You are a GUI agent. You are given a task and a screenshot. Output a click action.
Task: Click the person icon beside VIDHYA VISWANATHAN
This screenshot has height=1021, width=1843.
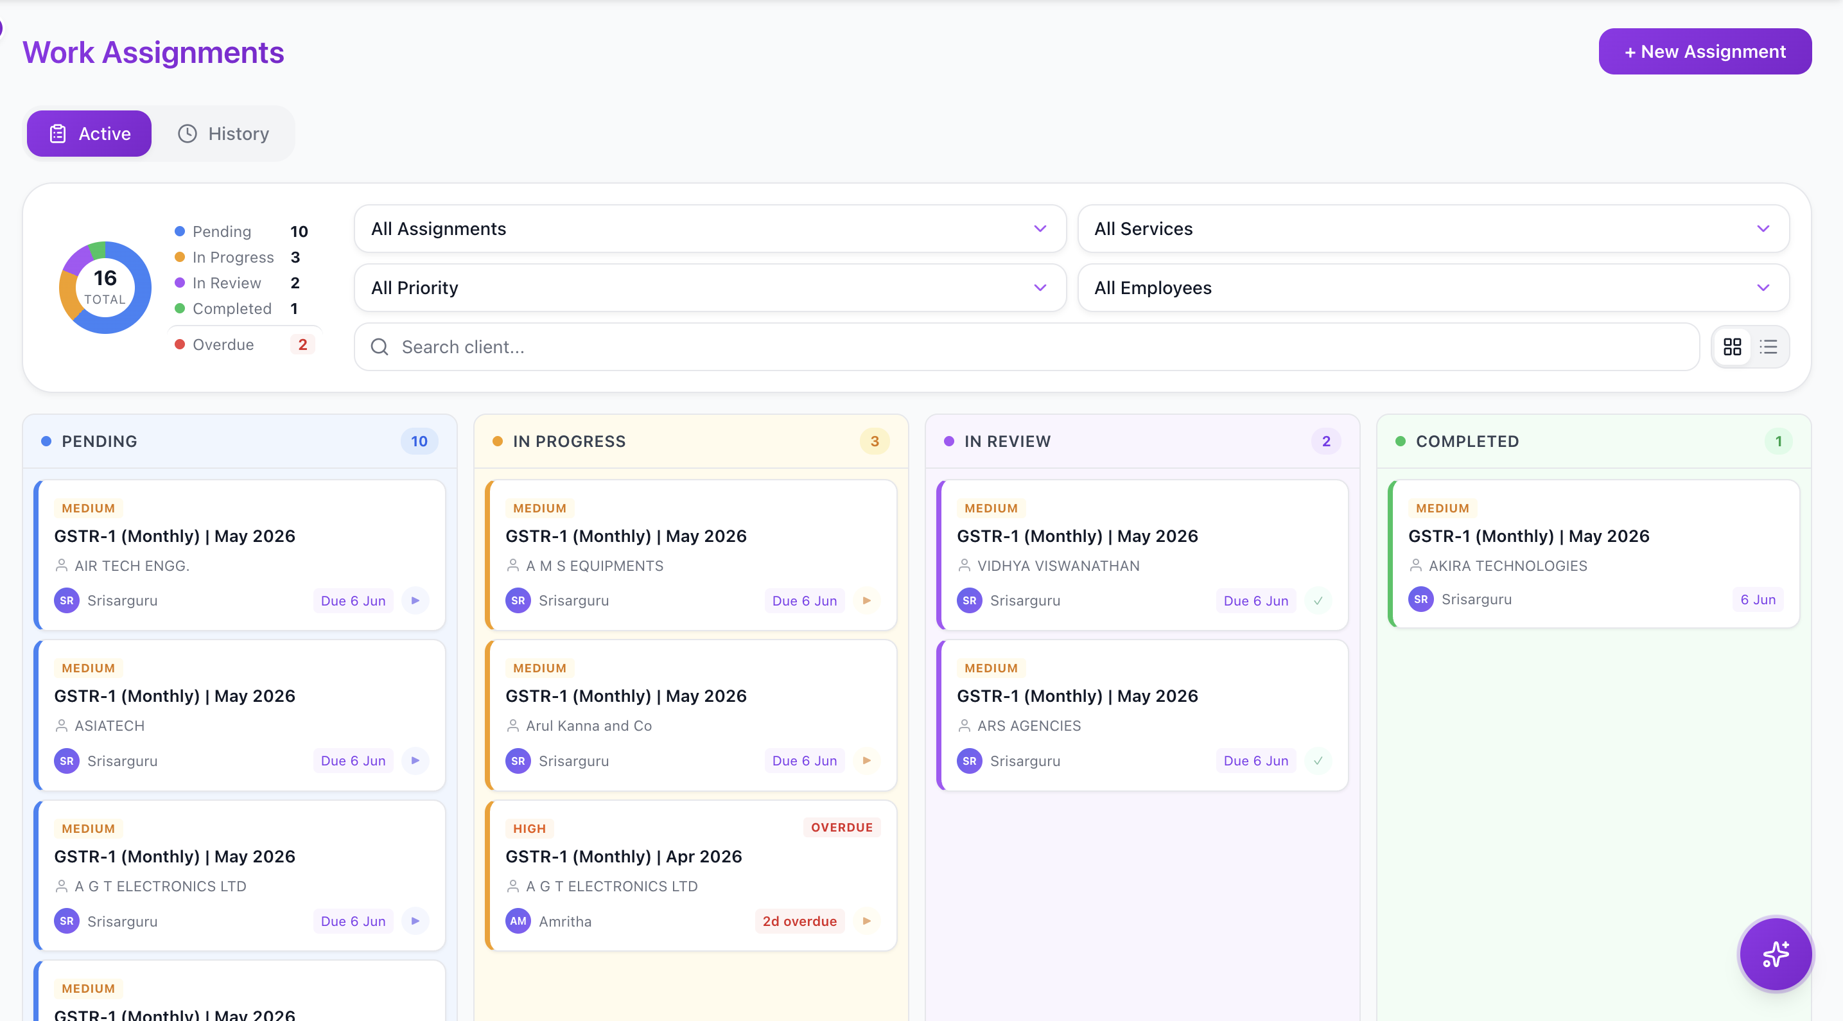pos(965,565)
